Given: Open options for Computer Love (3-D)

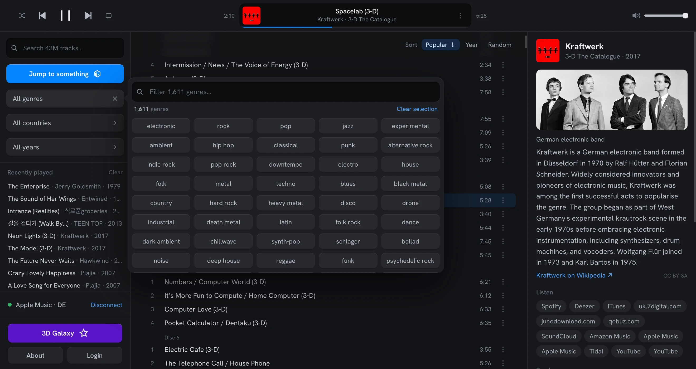Looking at the screenshot, I should (503, 309).
